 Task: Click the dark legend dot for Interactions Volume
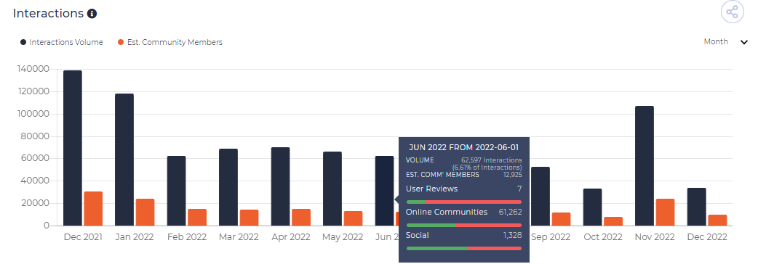pyautogui.click(x=23, y=42)
